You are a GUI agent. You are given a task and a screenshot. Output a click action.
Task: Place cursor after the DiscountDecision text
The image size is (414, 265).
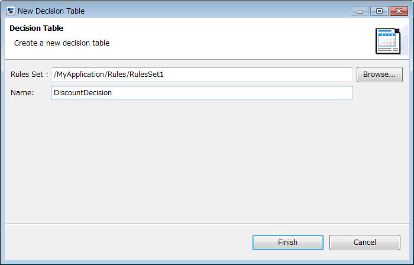[x=112, y=93]
